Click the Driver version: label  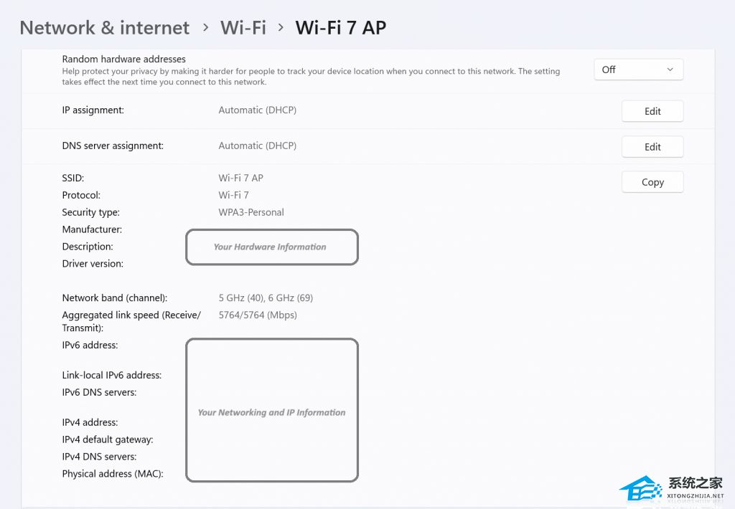(x=93, y=264)
